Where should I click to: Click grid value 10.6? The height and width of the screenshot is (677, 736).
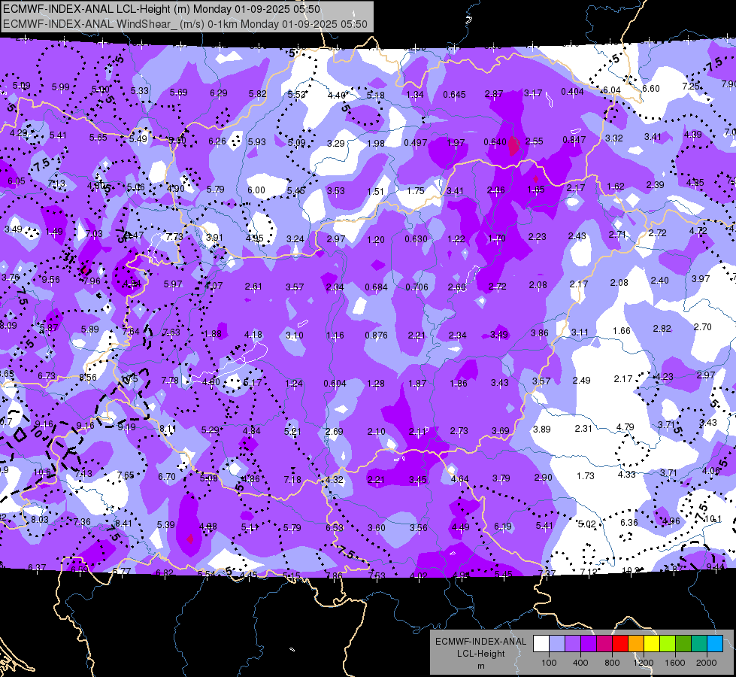[x=42, y=472]
